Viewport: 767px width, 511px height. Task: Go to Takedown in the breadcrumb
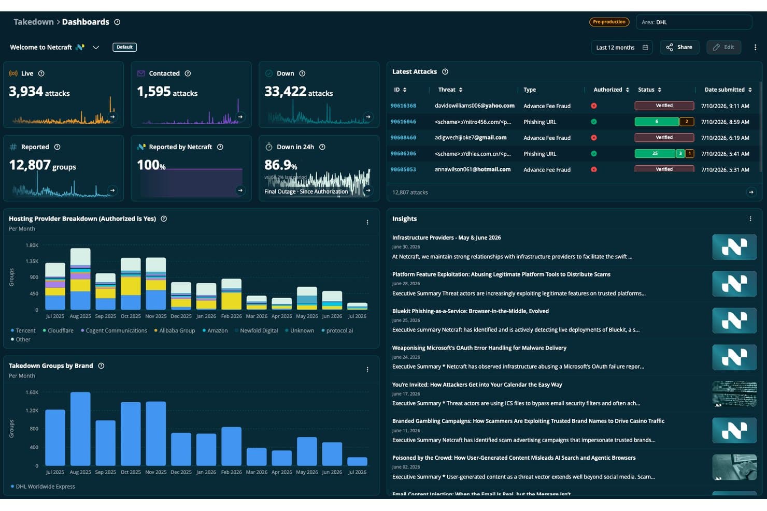click(x=34, y=22)
